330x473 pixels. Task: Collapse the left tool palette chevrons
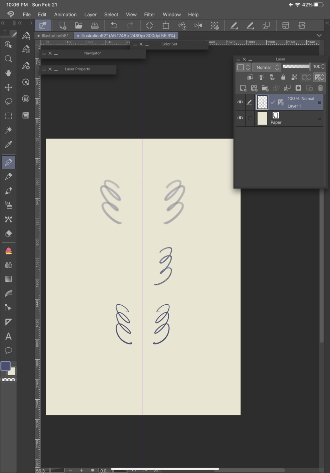[x=3, y=23]
